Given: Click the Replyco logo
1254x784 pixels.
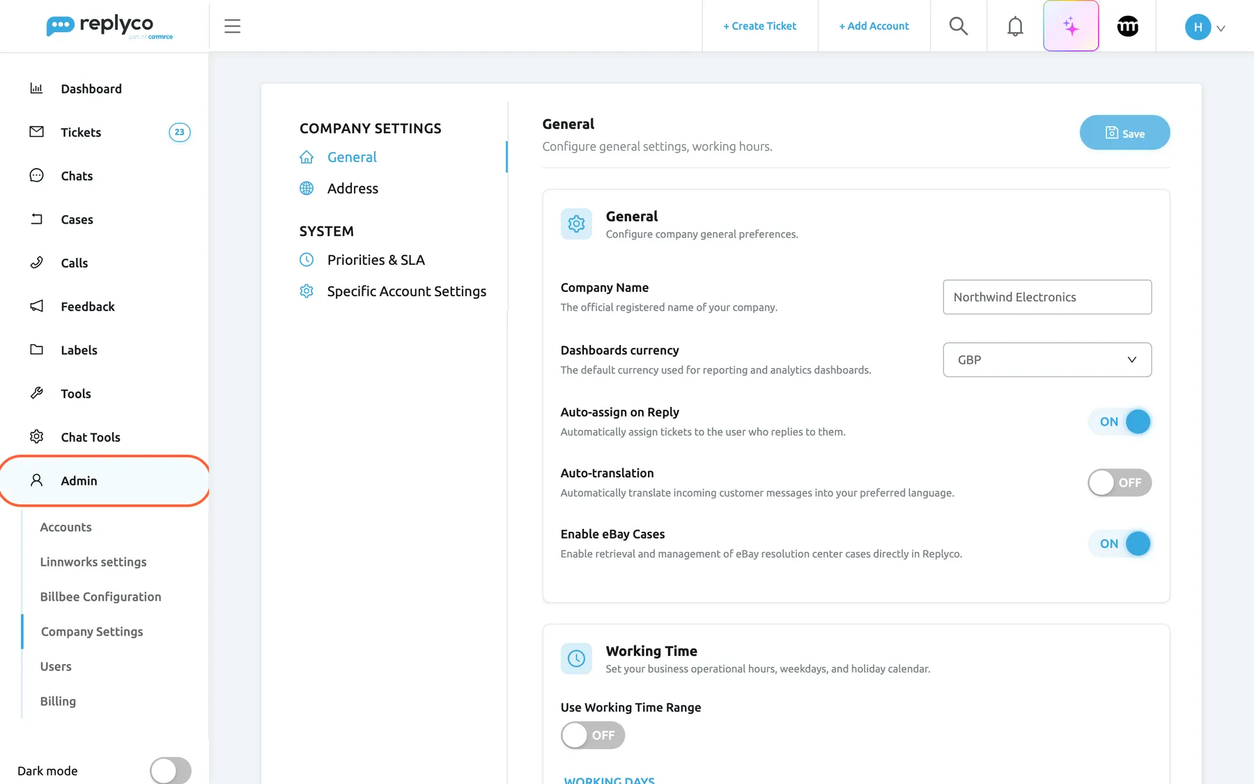Looking at the screenshot, I should (x=109, y=26).
